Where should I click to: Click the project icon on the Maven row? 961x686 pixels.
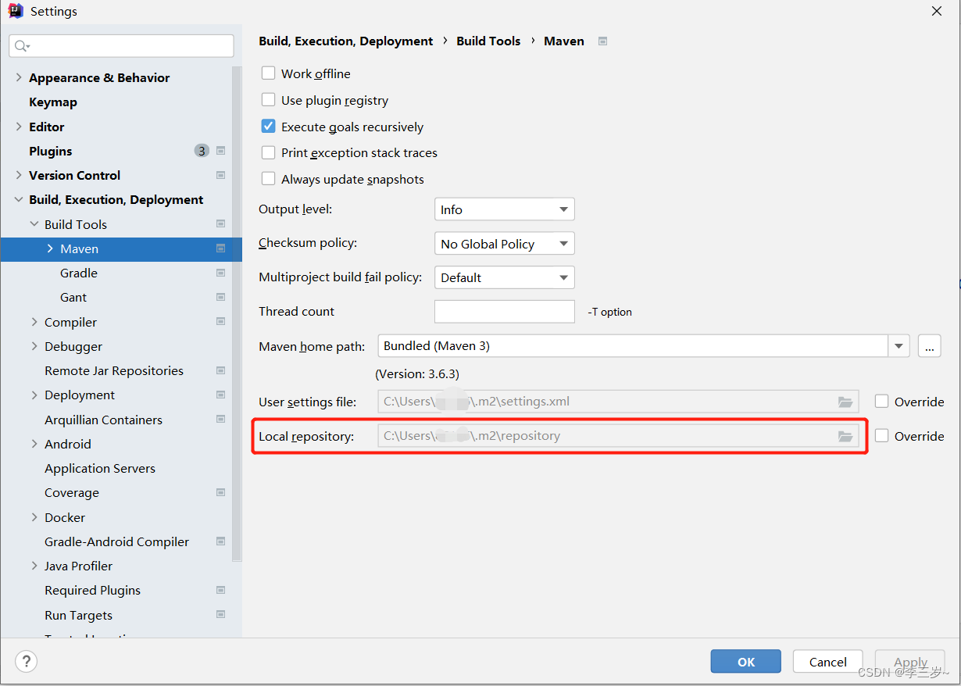221,248
